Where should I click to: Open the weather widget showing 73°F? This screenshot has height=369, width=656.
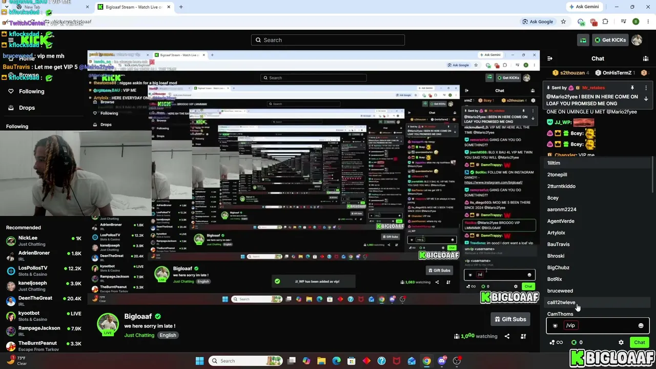[16, 360]
